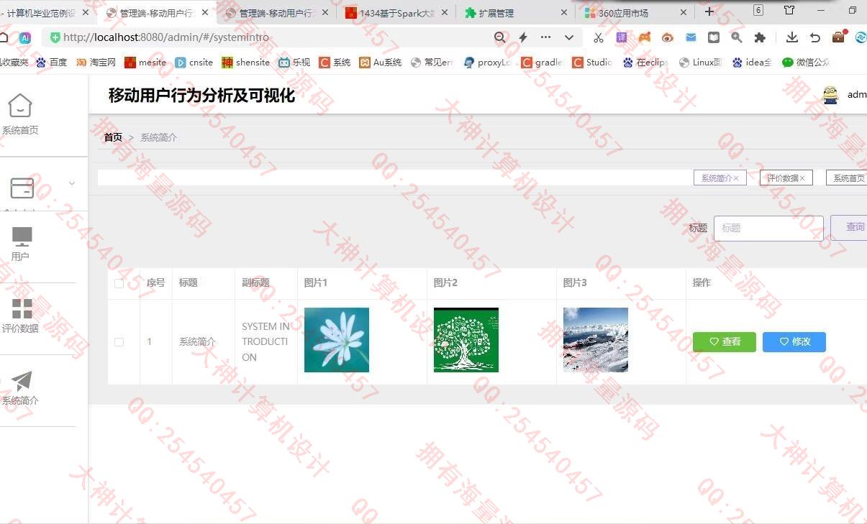This screenshot has width=867, height=524.
Task: Click the 标题 search input field
Action: click(x=768, y=228)
